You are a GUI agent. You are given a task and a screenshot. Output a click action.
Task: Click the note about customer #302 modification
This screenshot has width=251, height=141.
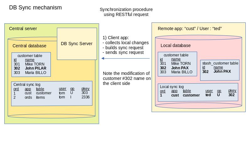click(x=127, y=78)
